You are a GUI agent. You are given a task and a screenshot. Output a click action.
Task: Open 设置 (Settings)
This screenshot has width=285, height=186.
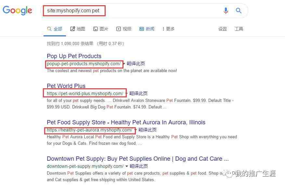(223, 29)
